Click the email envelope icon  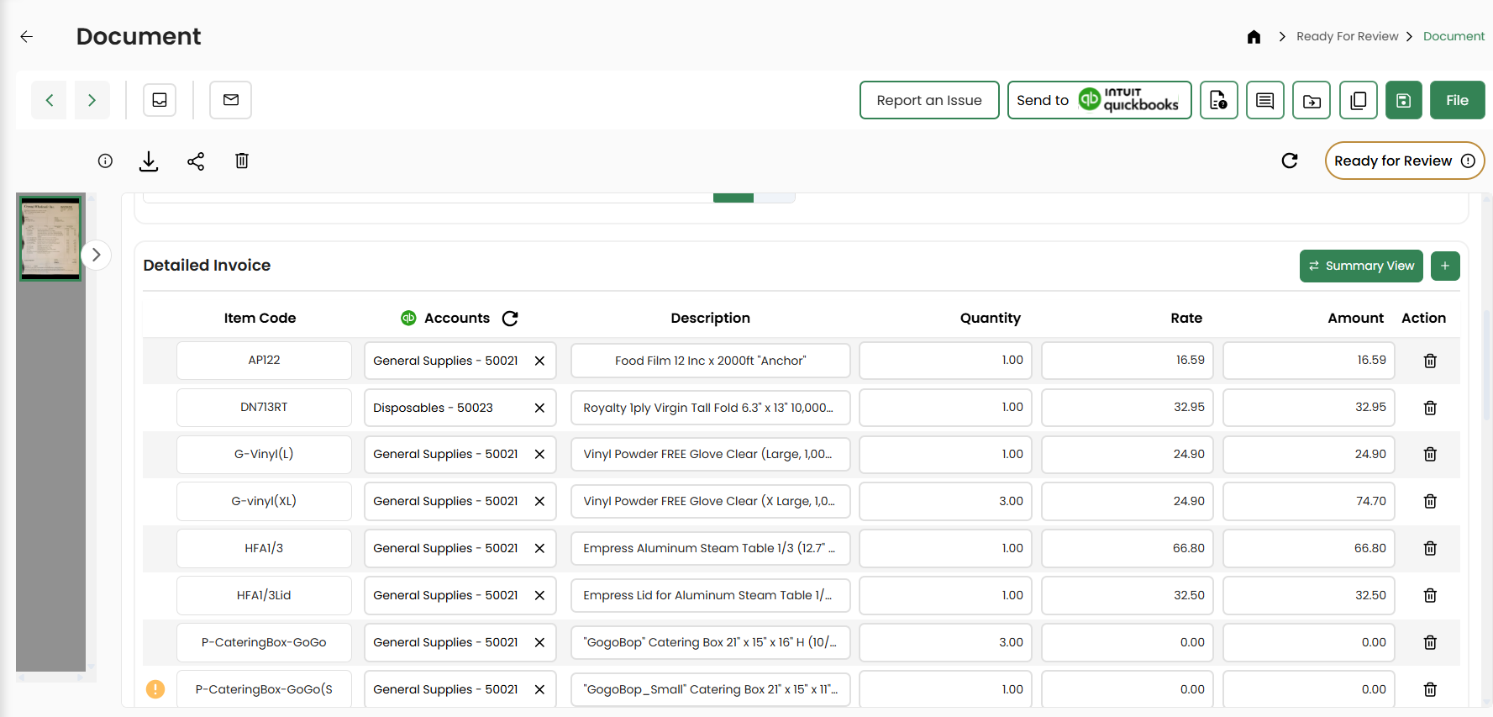(231, 100)
